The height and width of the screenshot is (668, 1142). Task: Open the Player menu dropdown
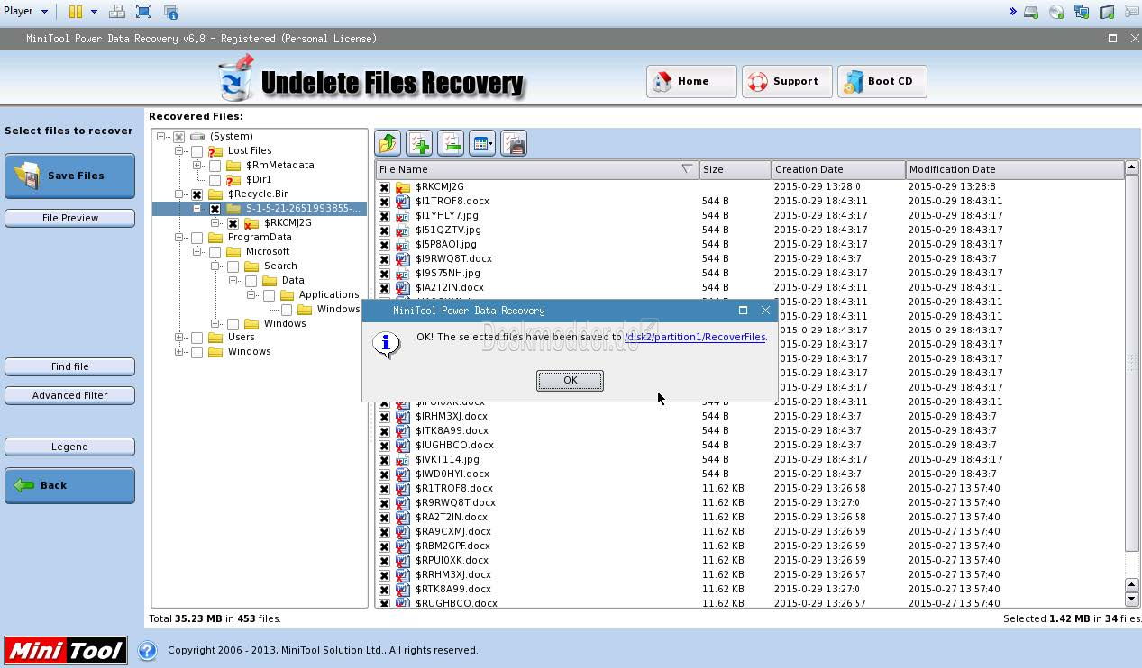(25, 12)
